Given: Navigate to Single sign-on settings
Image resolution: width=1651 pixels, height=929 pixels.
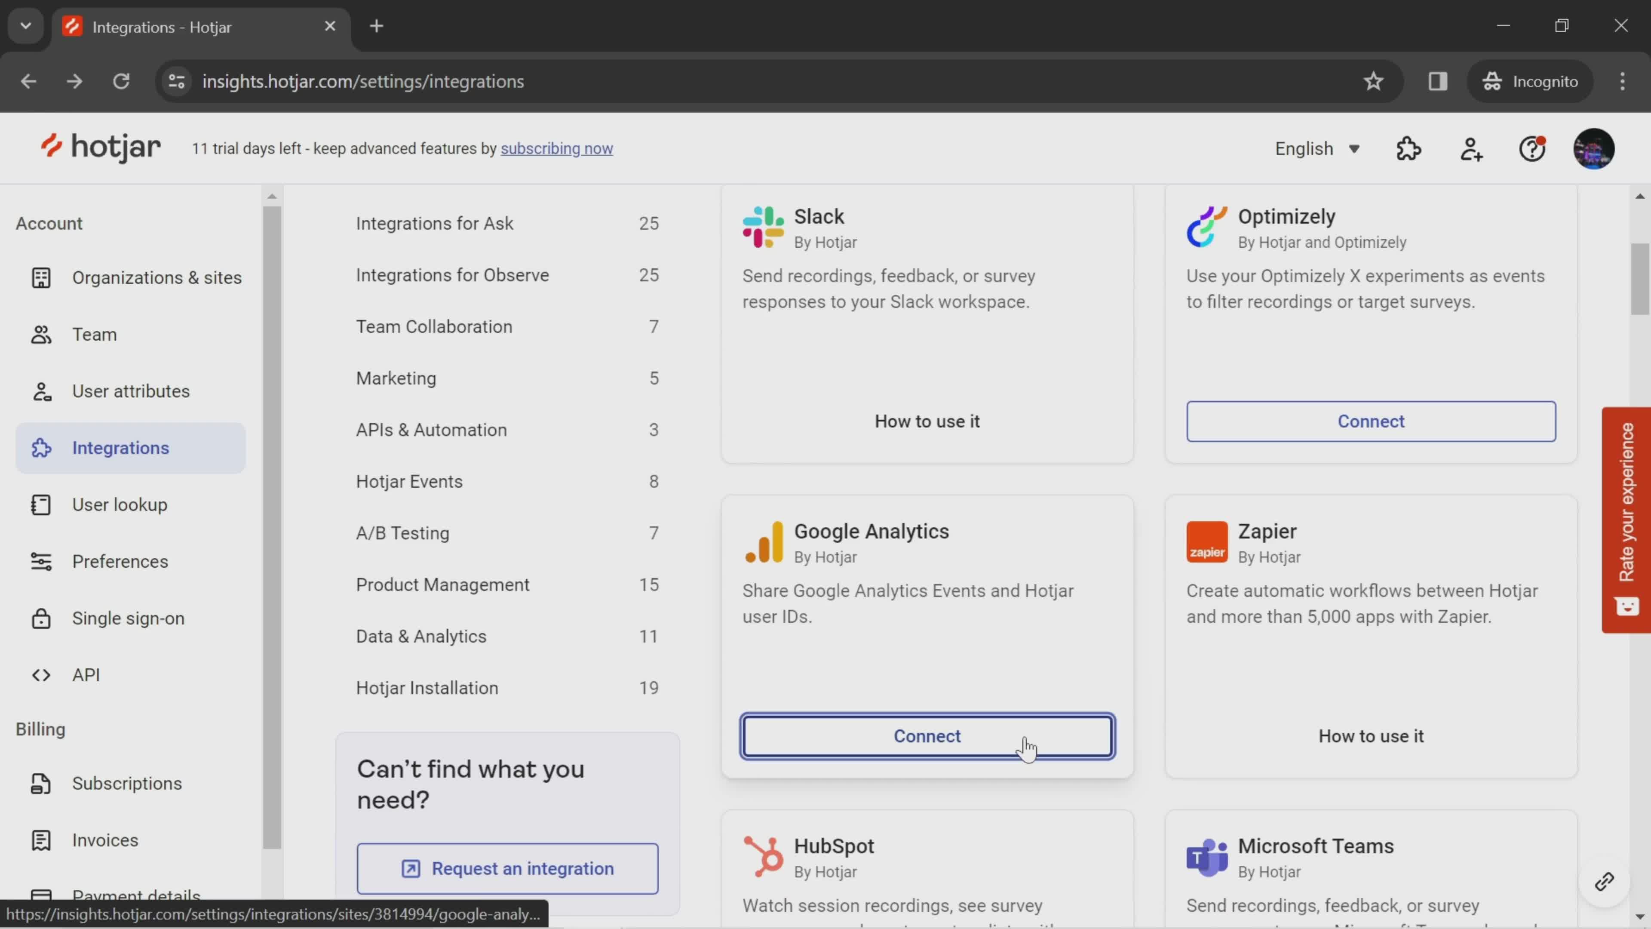Looking at the screenshot, I should 128,617.
